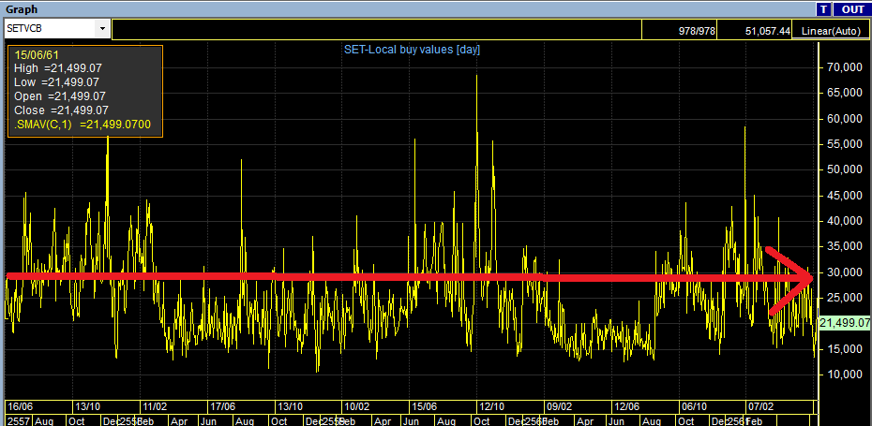
Task: Click the Close =21,499.07 row
Action: pyautogui.click(x=61, y=110)
